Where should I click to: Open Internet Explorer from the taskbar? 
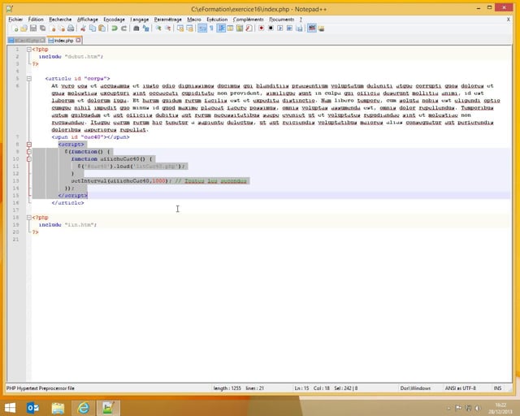[x=83, y=408]
